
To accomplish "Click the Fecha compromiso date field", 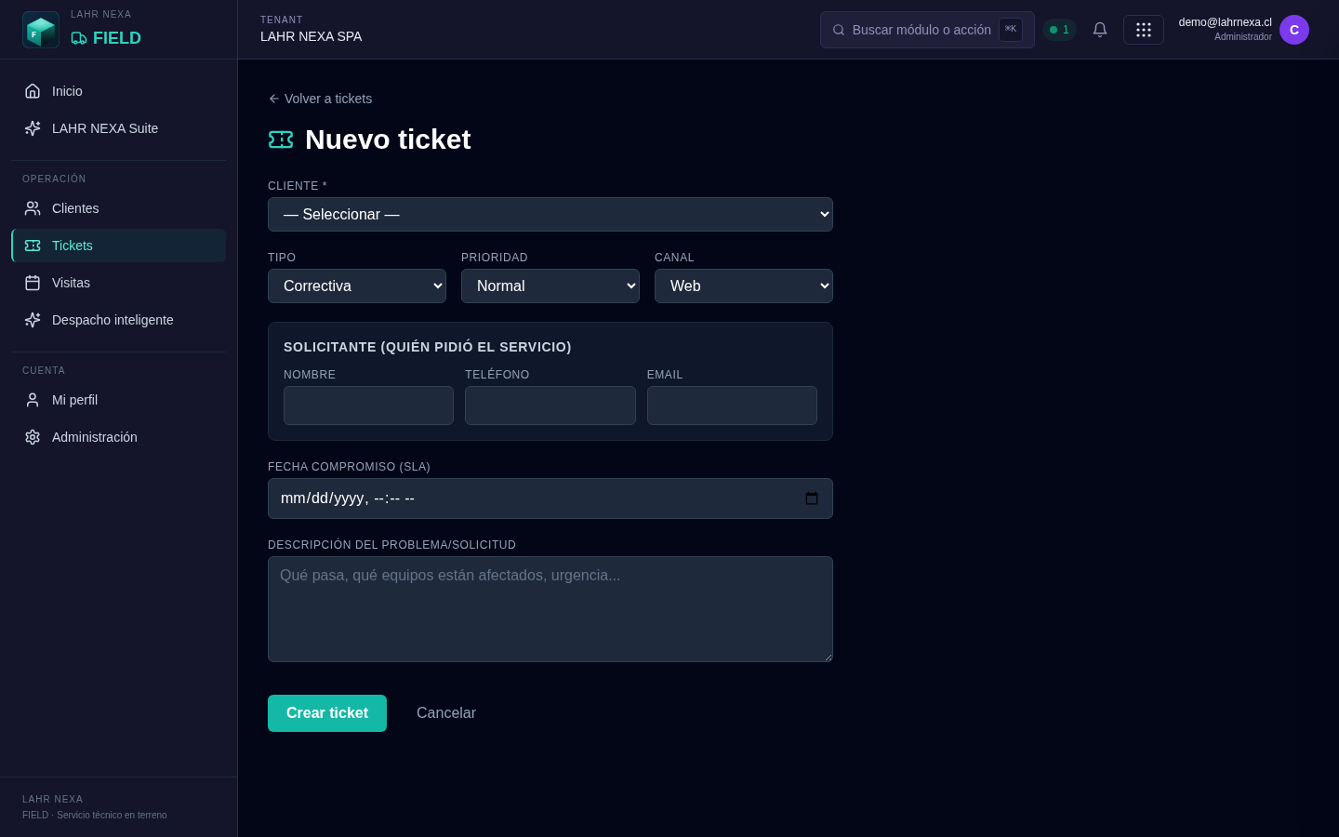I will tap(550, 498).
